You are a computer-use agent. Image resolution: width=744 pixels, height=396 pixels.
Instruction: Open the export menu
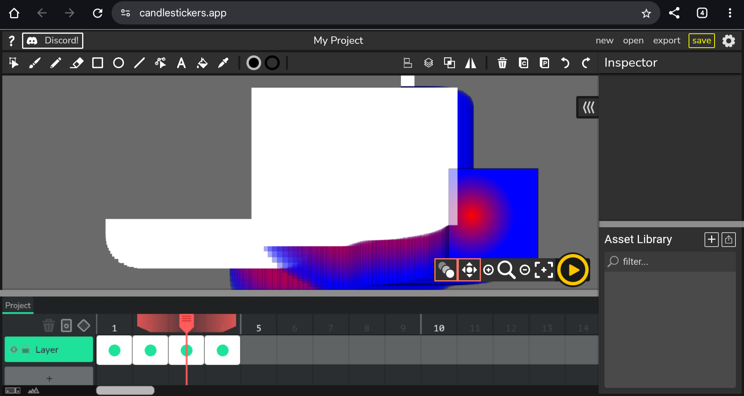click(x=666, y=41)
